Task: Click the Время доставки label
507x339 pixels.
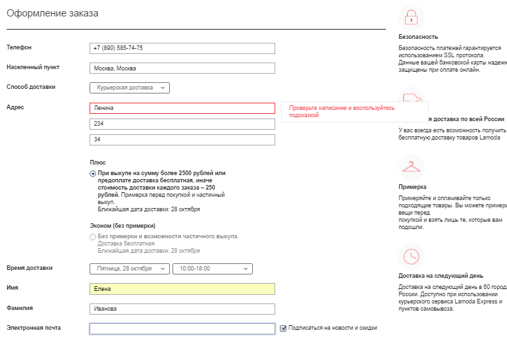Action: [x=30, y=268]
